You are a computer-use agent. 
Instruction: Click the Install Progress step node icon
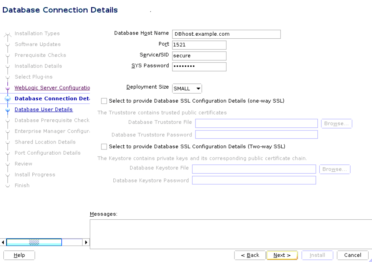point(8,174)
